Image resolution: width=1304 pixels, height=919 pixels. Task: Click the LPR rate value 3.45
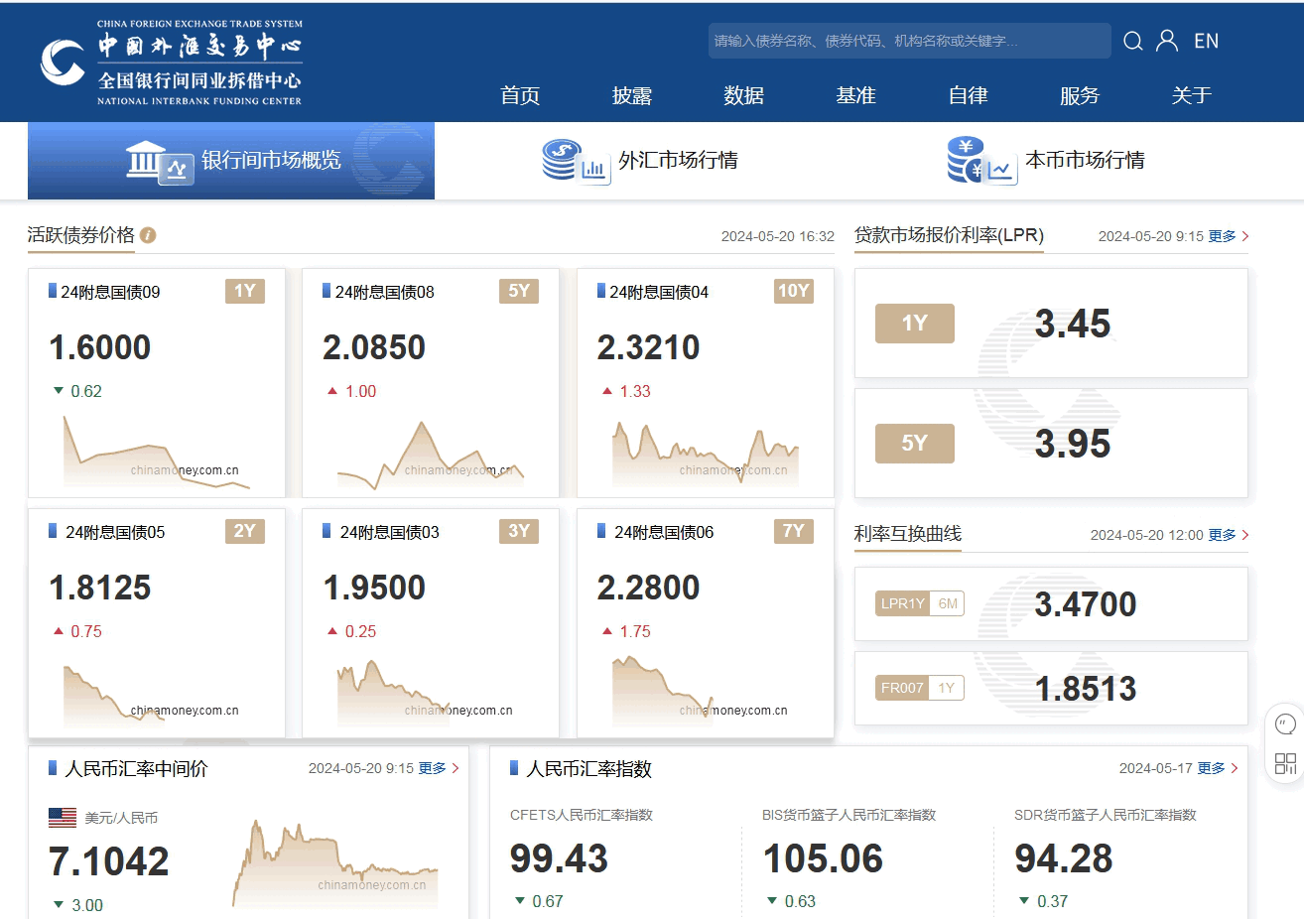(x=1073, y=325)
